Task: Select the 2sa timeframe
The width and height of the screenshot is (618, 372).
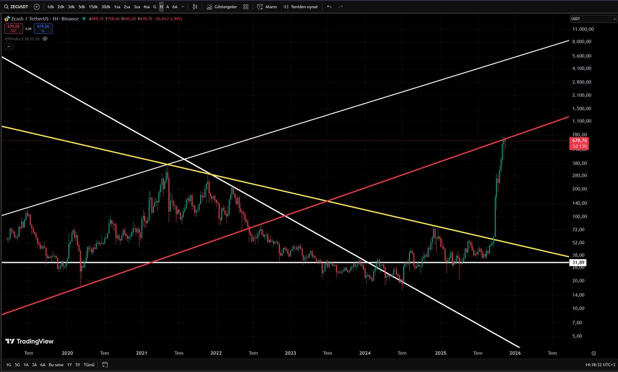Action: coord(127,7)
